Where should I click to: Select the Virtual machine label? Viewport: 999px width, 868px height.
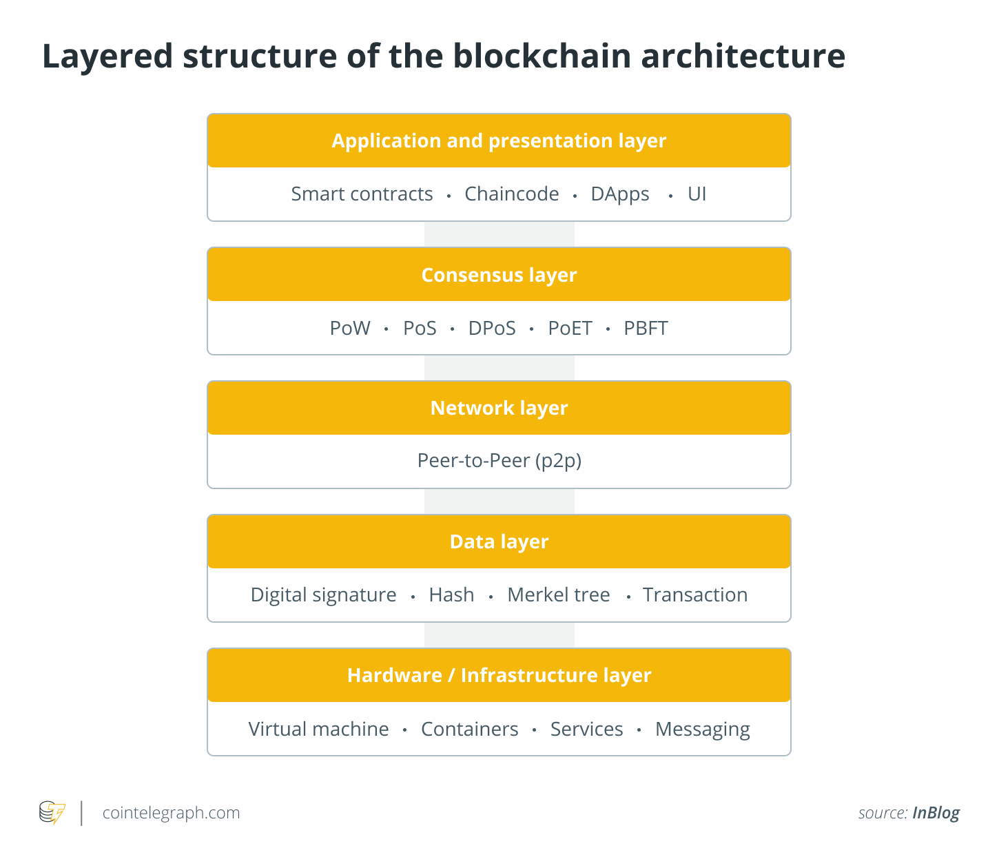coord(318,729)
